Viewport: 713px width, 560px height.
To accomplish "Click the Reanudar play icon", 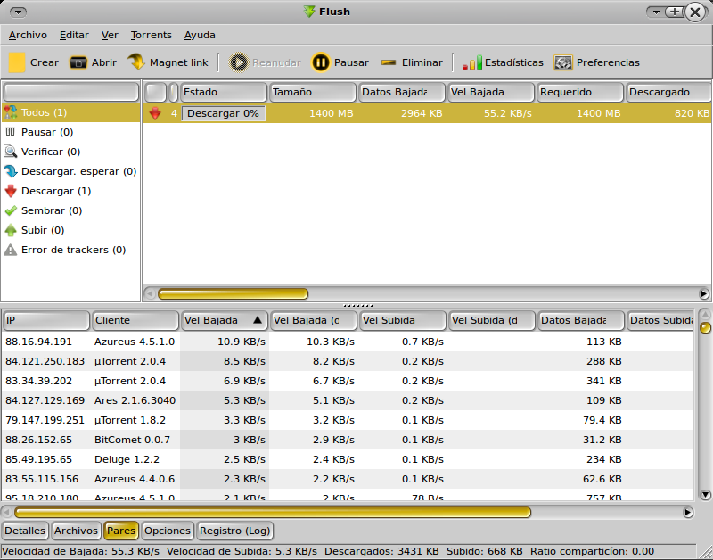I will pos(238,62).
